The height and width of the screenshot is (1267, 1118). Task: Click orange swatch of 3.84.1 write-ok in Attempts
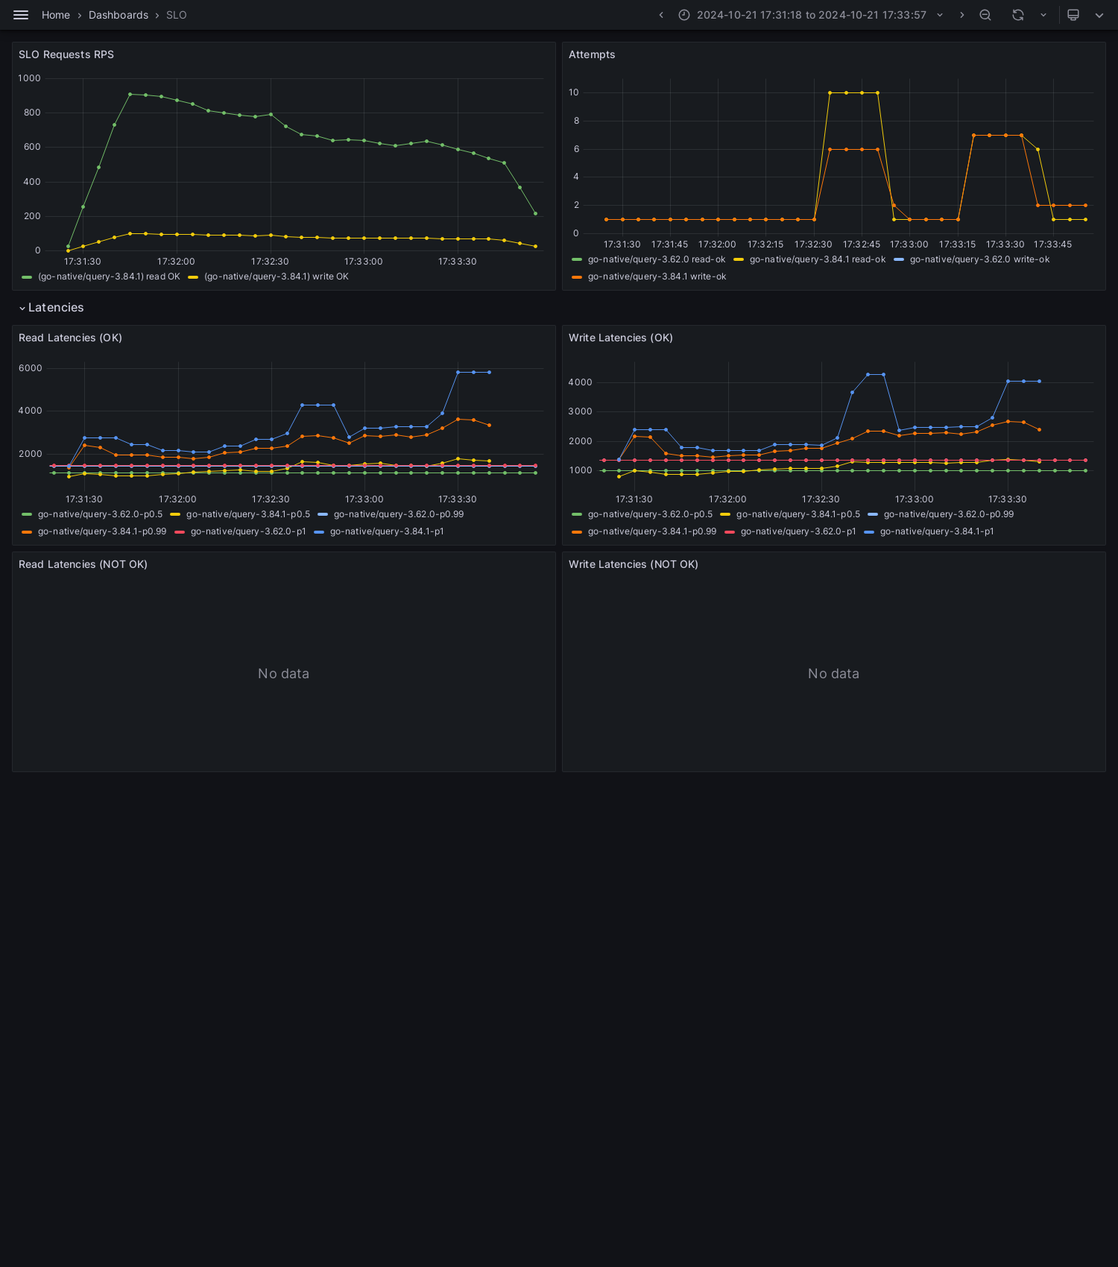[577, 277]
